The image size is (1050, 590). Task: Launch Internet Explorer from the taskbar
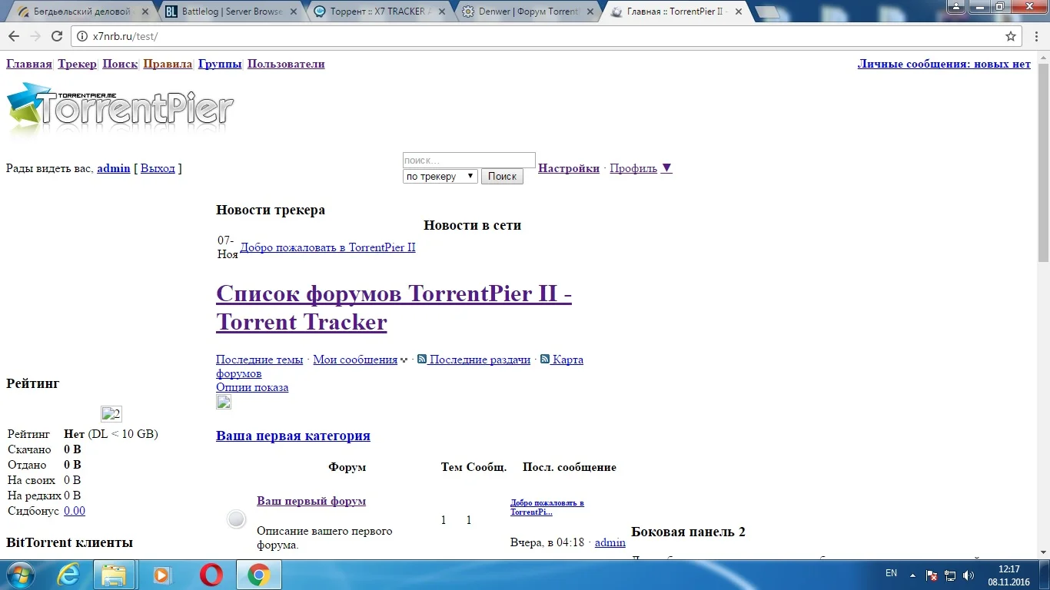(x=68, y=575)
